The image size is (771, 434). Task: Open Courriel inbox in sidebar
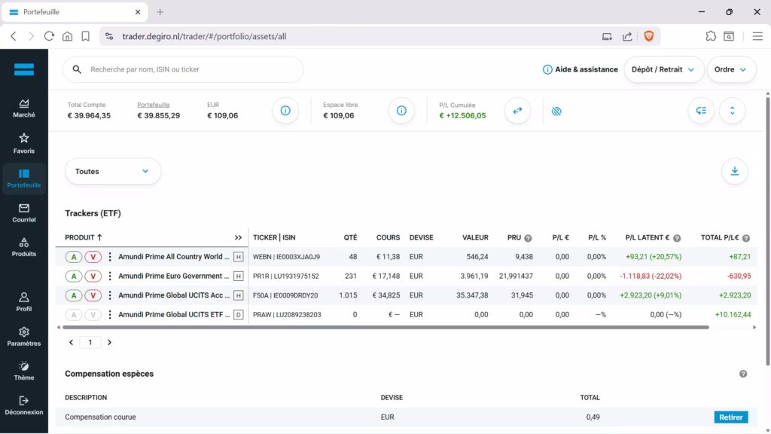24,212
